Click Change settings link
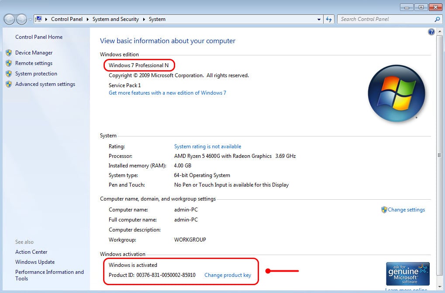445x293 pixels. (407, 210)
